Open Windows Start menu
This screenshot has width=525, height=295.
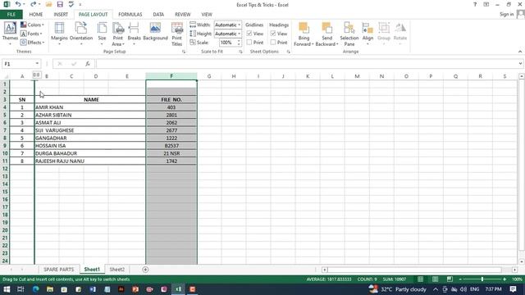tap(7, 289)
